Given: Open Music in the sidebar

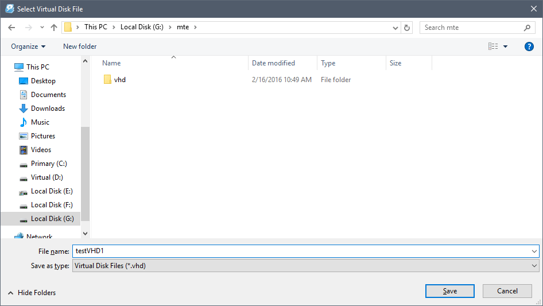Looking at the screenshot, I should 40,122.
